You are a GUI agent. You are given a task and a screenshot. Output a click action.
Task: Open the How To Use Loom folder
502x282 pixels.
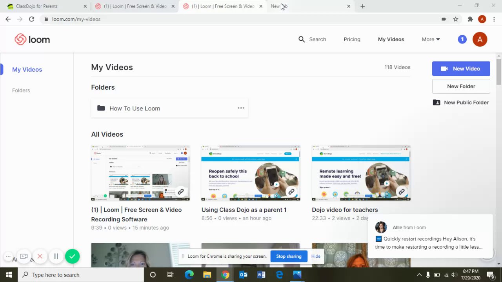[169, 108]
